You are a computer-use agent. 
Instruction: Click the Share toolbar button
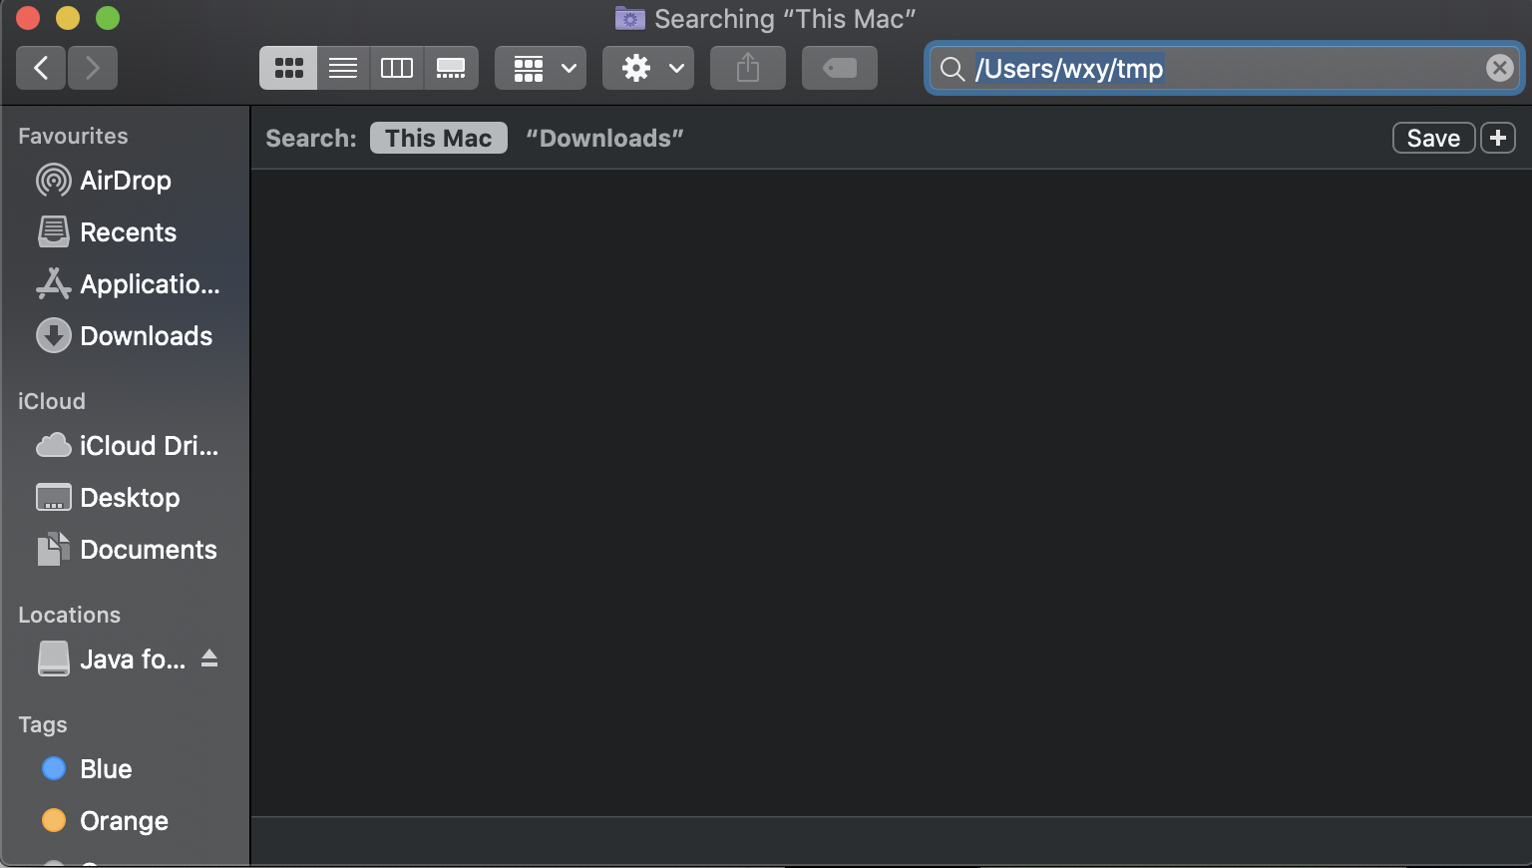click(x=748, y=68)
